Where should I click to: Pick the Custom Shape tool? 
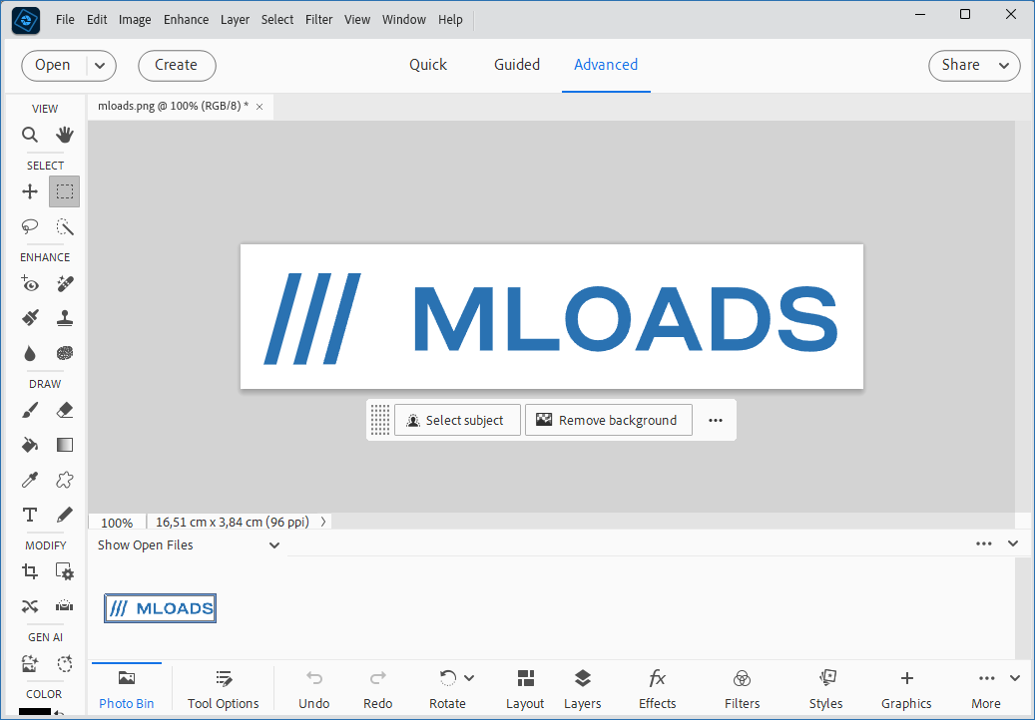click(65, 480)
